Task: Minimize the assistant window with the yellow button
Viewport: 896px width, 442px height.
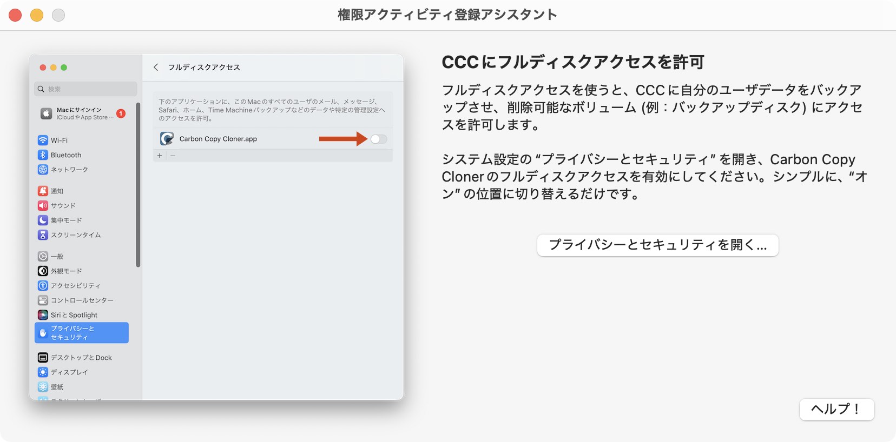Action: pos(37,15)
